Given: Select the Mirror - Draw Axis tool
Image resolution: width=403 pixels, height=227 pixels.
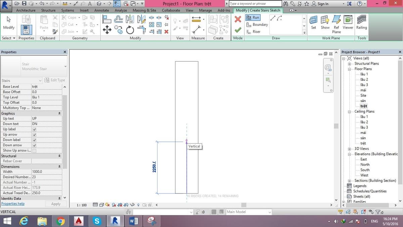Looking at the screenshot, I should point(141,19).
